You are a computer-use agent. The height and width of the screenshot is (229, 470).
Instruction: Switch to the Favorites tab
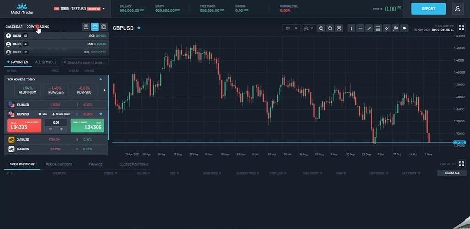[x=18, y=62]
